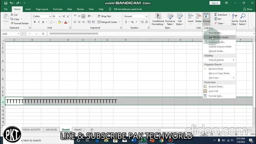The height and width of the screenshot is (144, 256).
Task: Increase font size with larger A
Action: pos(64,16)
